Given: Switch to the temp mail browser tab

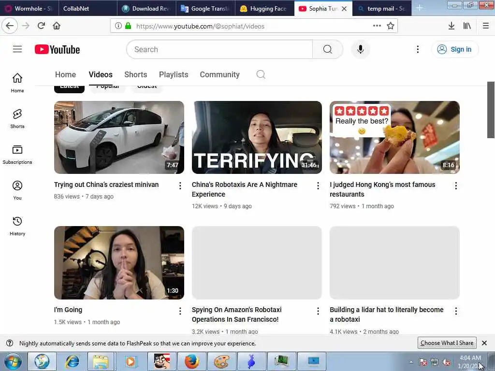Looking at the screenshot, I should coord(382,9).
